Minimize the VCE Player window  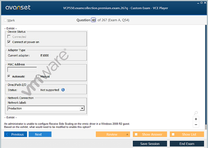coord(198,3)
